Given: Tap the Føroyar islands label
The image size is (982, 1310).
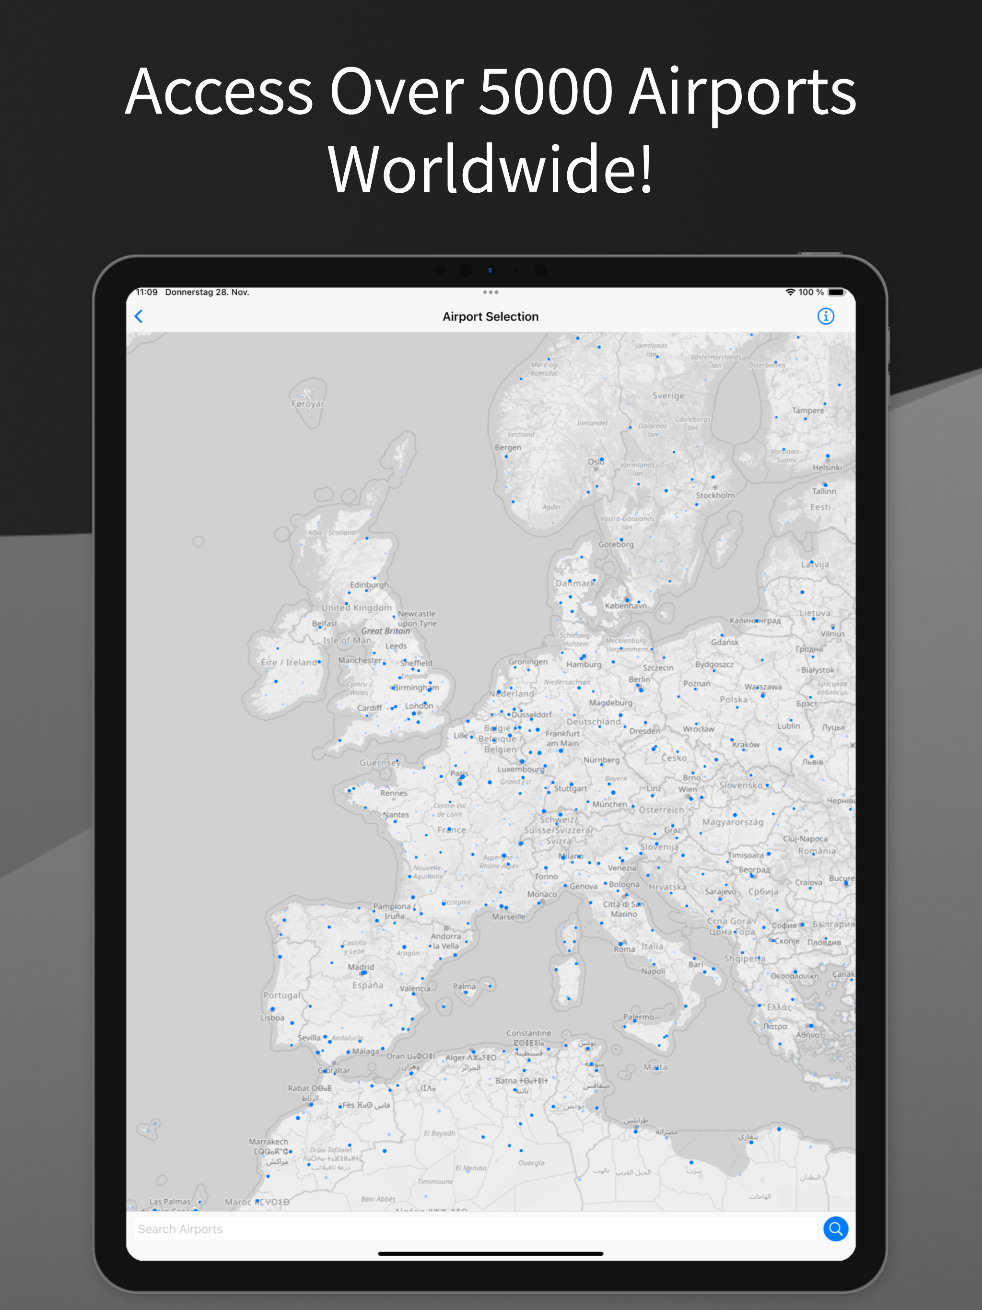Looking at the screenshot, I should tap(307, 404).
